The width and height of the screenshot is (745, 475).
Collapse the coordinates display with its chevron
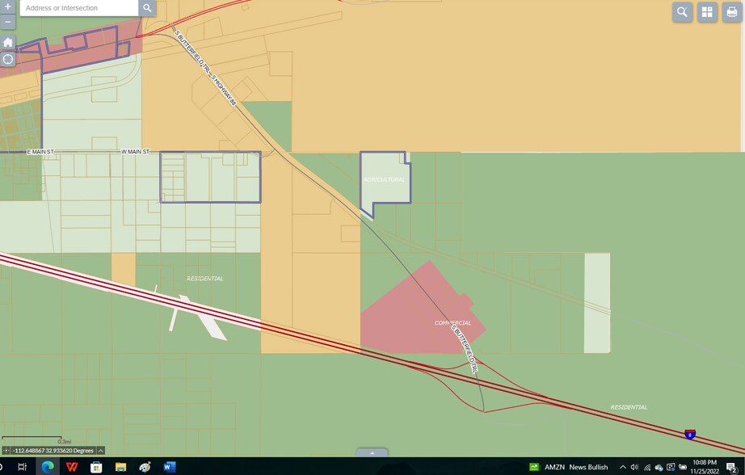coord(100,451)
